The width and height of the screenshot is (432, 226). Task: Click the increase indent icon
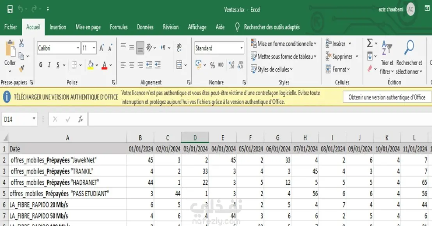pyautogui.click(x=158, y=65)
